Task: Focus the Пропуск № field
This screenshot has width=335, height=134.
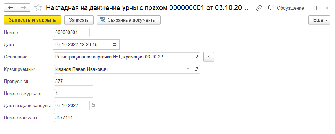Action: [x=74, y=81]
